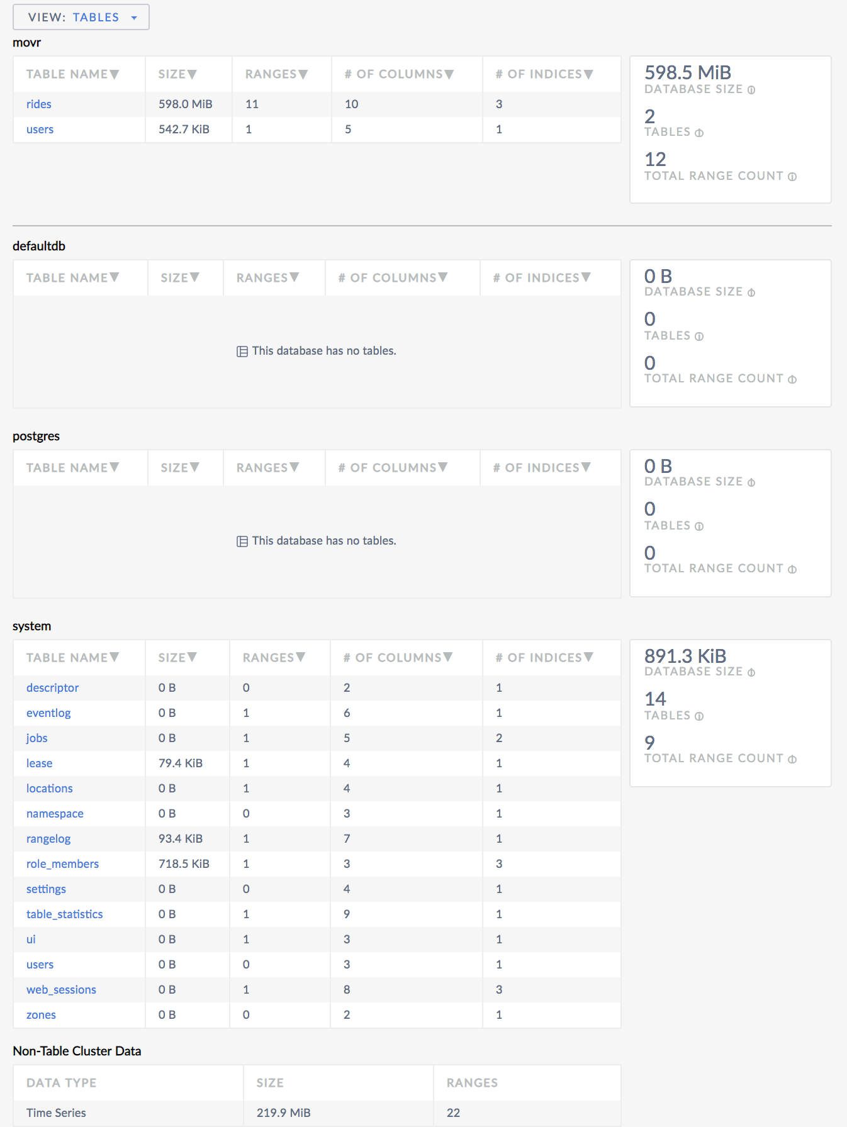Open the role_members system table

[62, 863]
